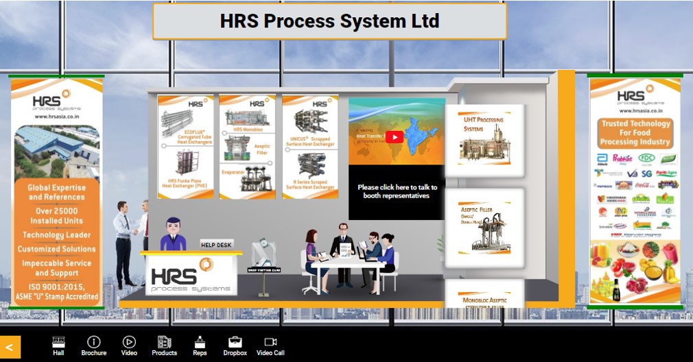Click the HRS process systems desk logo
Image resolution: width=693 pixels, height=362 pixels.
pos(191,276)
